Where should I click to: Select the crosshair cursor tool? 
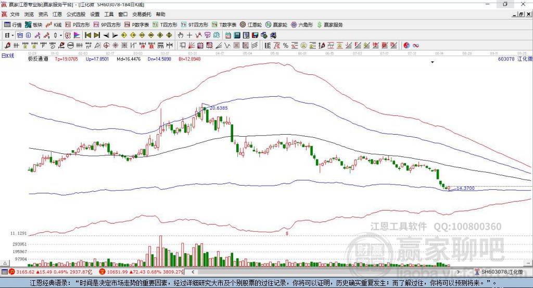point(189,35)
